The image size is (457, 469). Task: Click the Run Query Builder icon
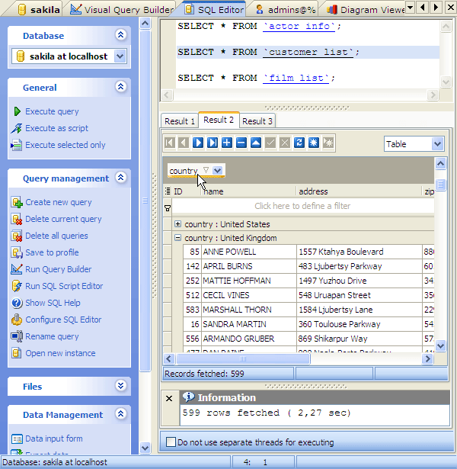(17, 269)
